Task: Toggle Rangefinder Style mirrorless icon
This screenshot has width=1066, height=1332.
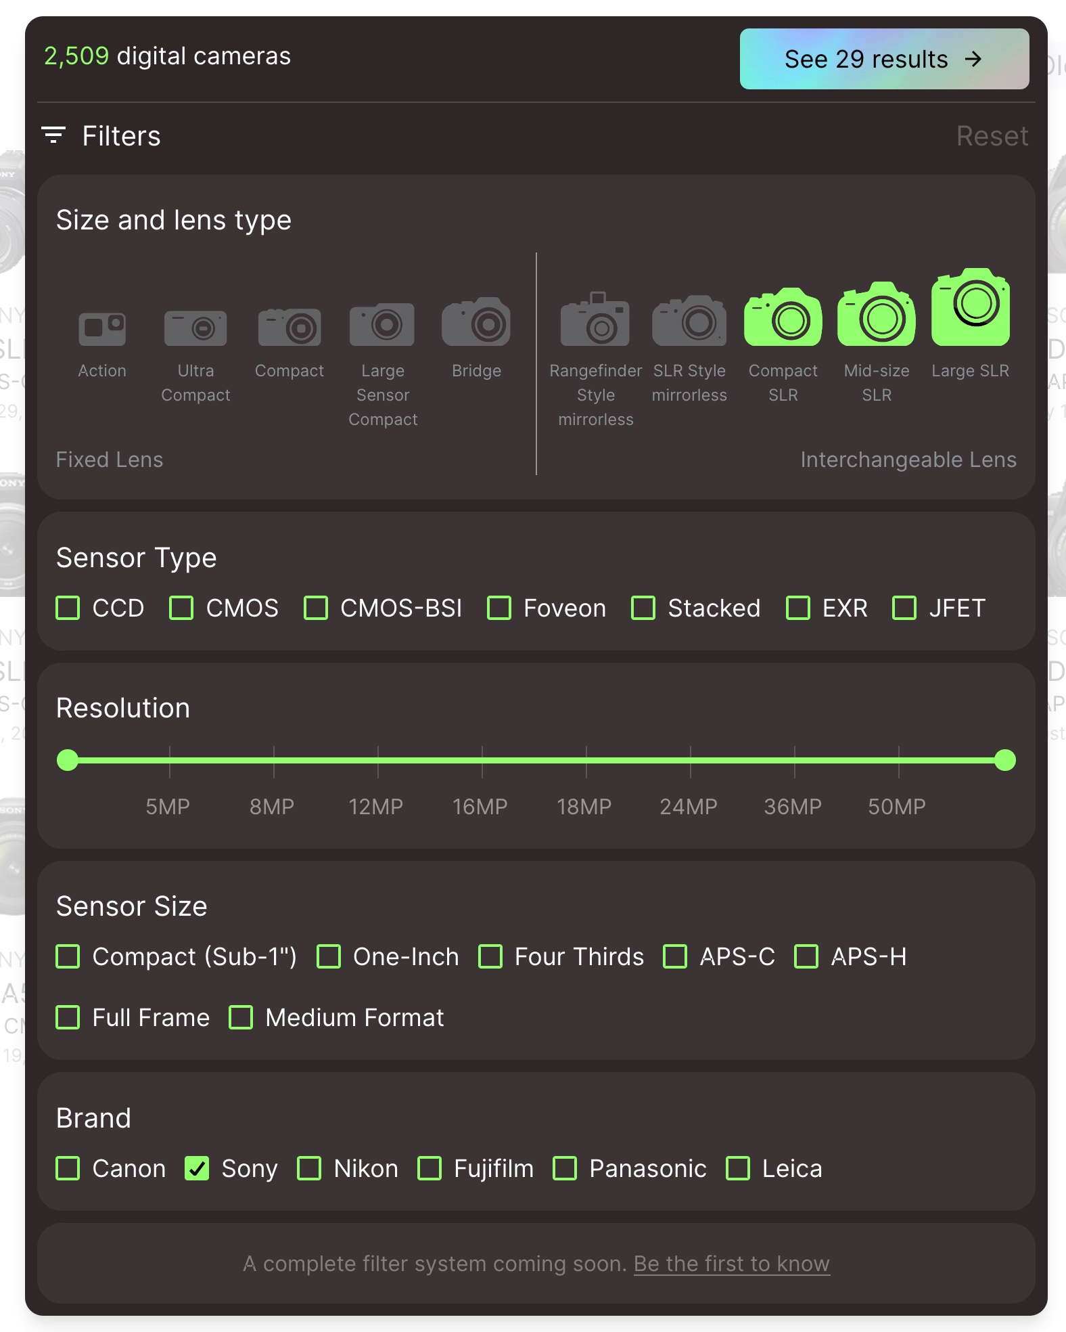Action: (595, 319)
